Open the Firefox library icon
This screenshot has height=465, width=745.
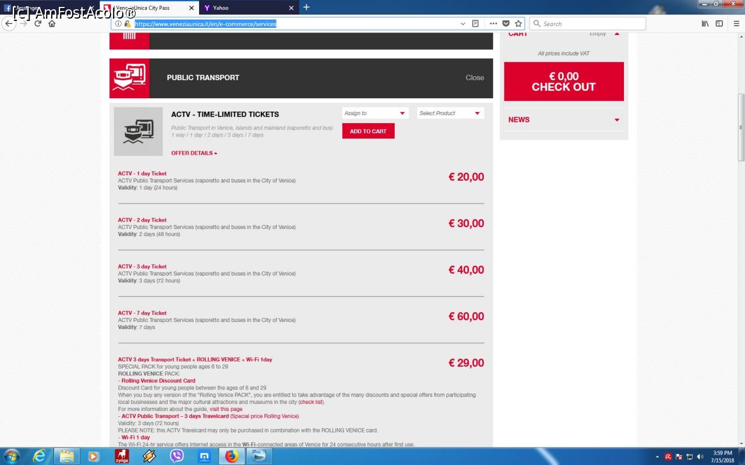pyautogui.click(x=705, y=24)
